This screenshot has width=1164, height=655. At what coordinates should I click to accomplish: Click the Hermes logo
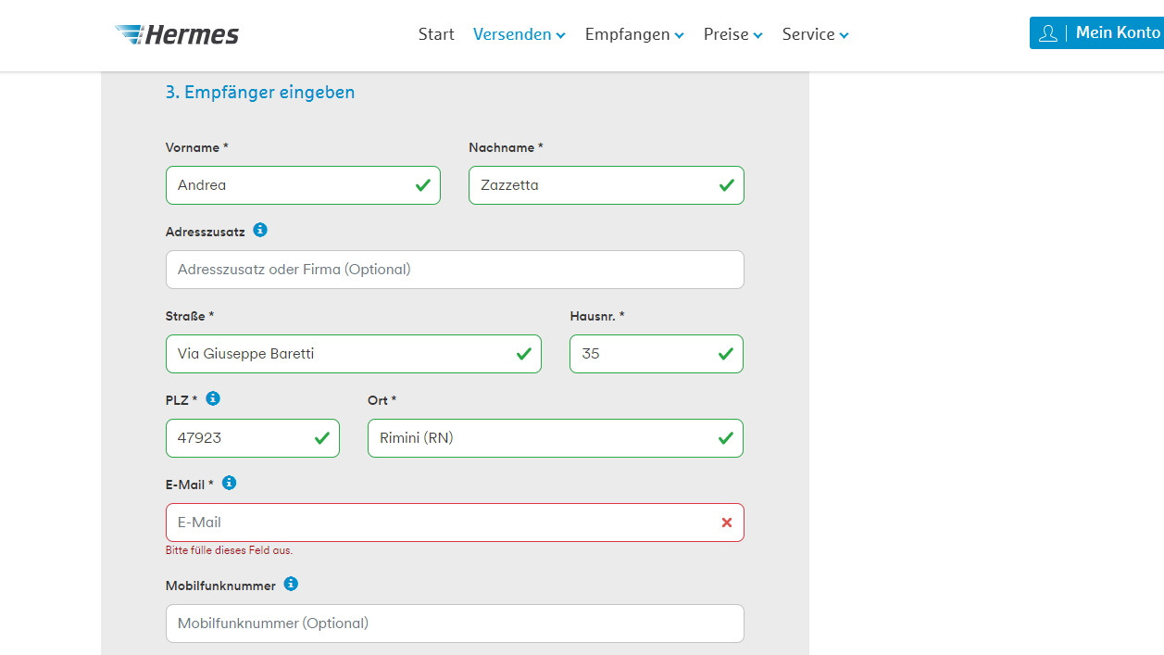pos(177,34)
